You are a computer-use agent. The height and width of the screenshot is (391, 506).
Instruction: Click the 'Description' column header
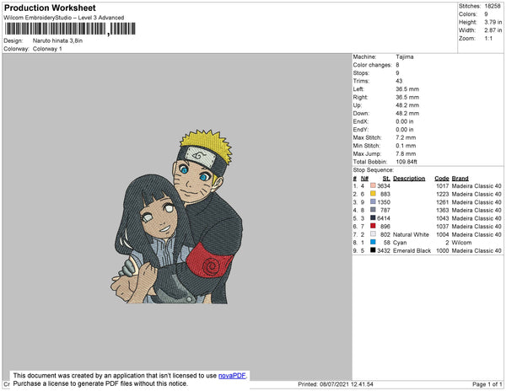point(409,179)
